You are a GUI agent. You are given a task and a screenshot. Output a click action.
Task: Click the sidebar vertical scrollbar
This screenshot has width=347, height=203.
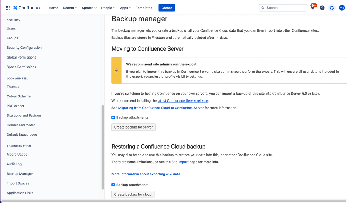tap(102, 147)
